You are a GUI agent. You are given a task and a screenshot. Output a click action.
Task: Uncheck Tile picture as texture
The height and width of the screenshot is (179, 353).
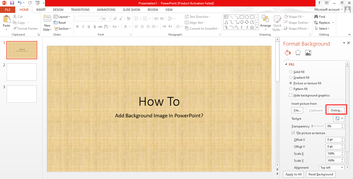(293, 133)
